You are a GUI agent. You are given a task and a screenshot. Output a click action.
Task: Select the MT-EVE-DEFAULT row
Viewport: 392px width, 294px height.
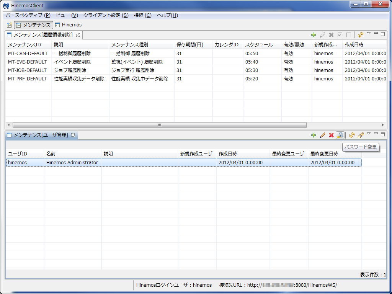click(x=196, y=62)
